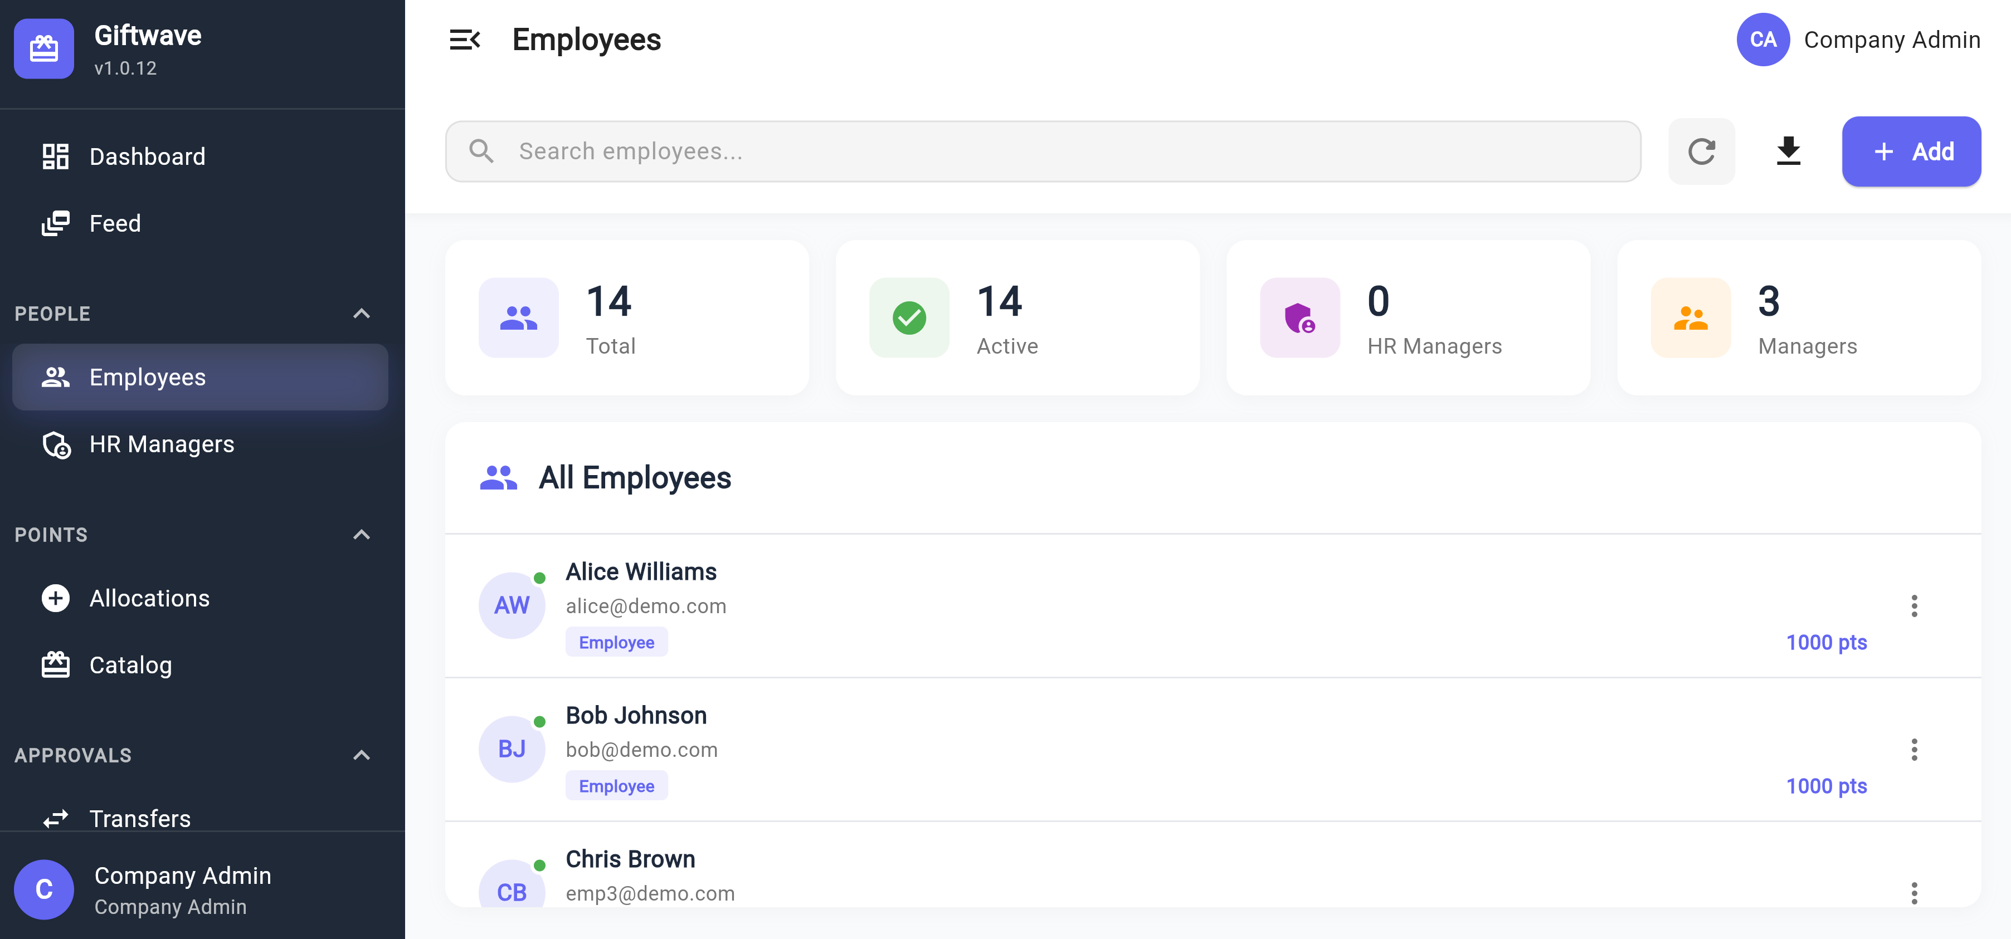Click the HR Managers sidebar shield icon
2011x939 pixels.
click(x=57, y=445)
